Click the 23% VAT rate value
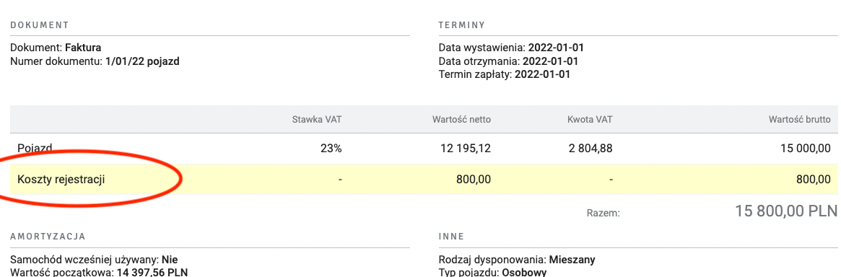 331,149
